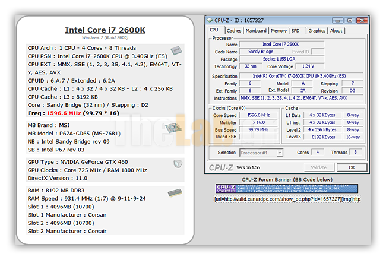Minimize the CPU-Z window
Viewport: 386px width, 260px height.
point(337,21)
